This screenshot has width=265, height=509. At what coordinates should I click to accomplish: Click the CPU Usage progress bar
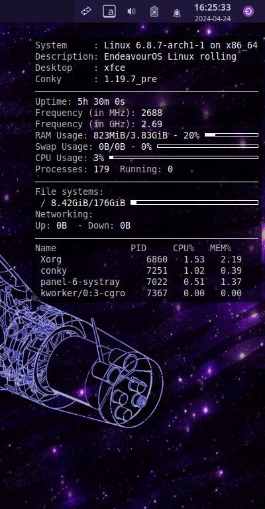(184, 158)
